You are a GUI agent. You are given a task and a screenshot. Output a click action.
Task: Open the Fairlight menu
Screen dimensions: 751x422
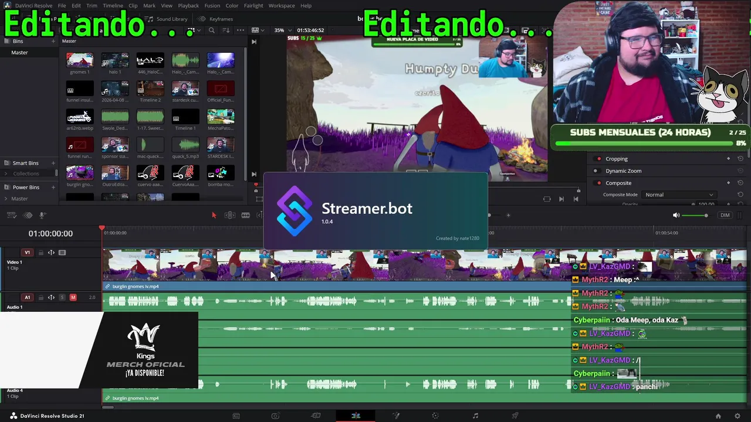tap(253, 5)
